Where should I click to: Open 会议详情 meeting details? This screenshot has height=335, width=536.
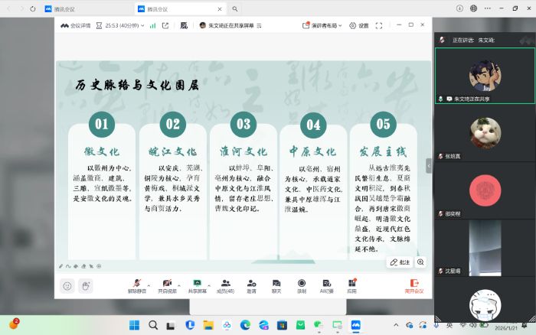[75, 25]
